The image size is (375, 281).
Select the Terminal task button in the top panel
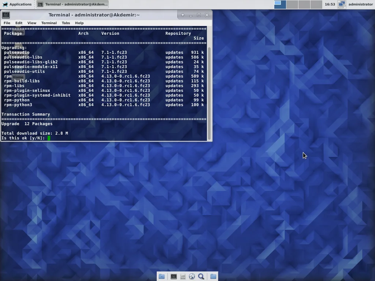[x=73, y=4]
